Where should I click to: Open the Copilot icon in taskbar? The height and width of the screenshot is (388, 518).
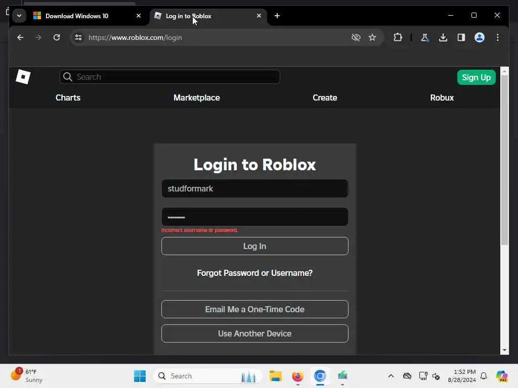tap(502, 376)
